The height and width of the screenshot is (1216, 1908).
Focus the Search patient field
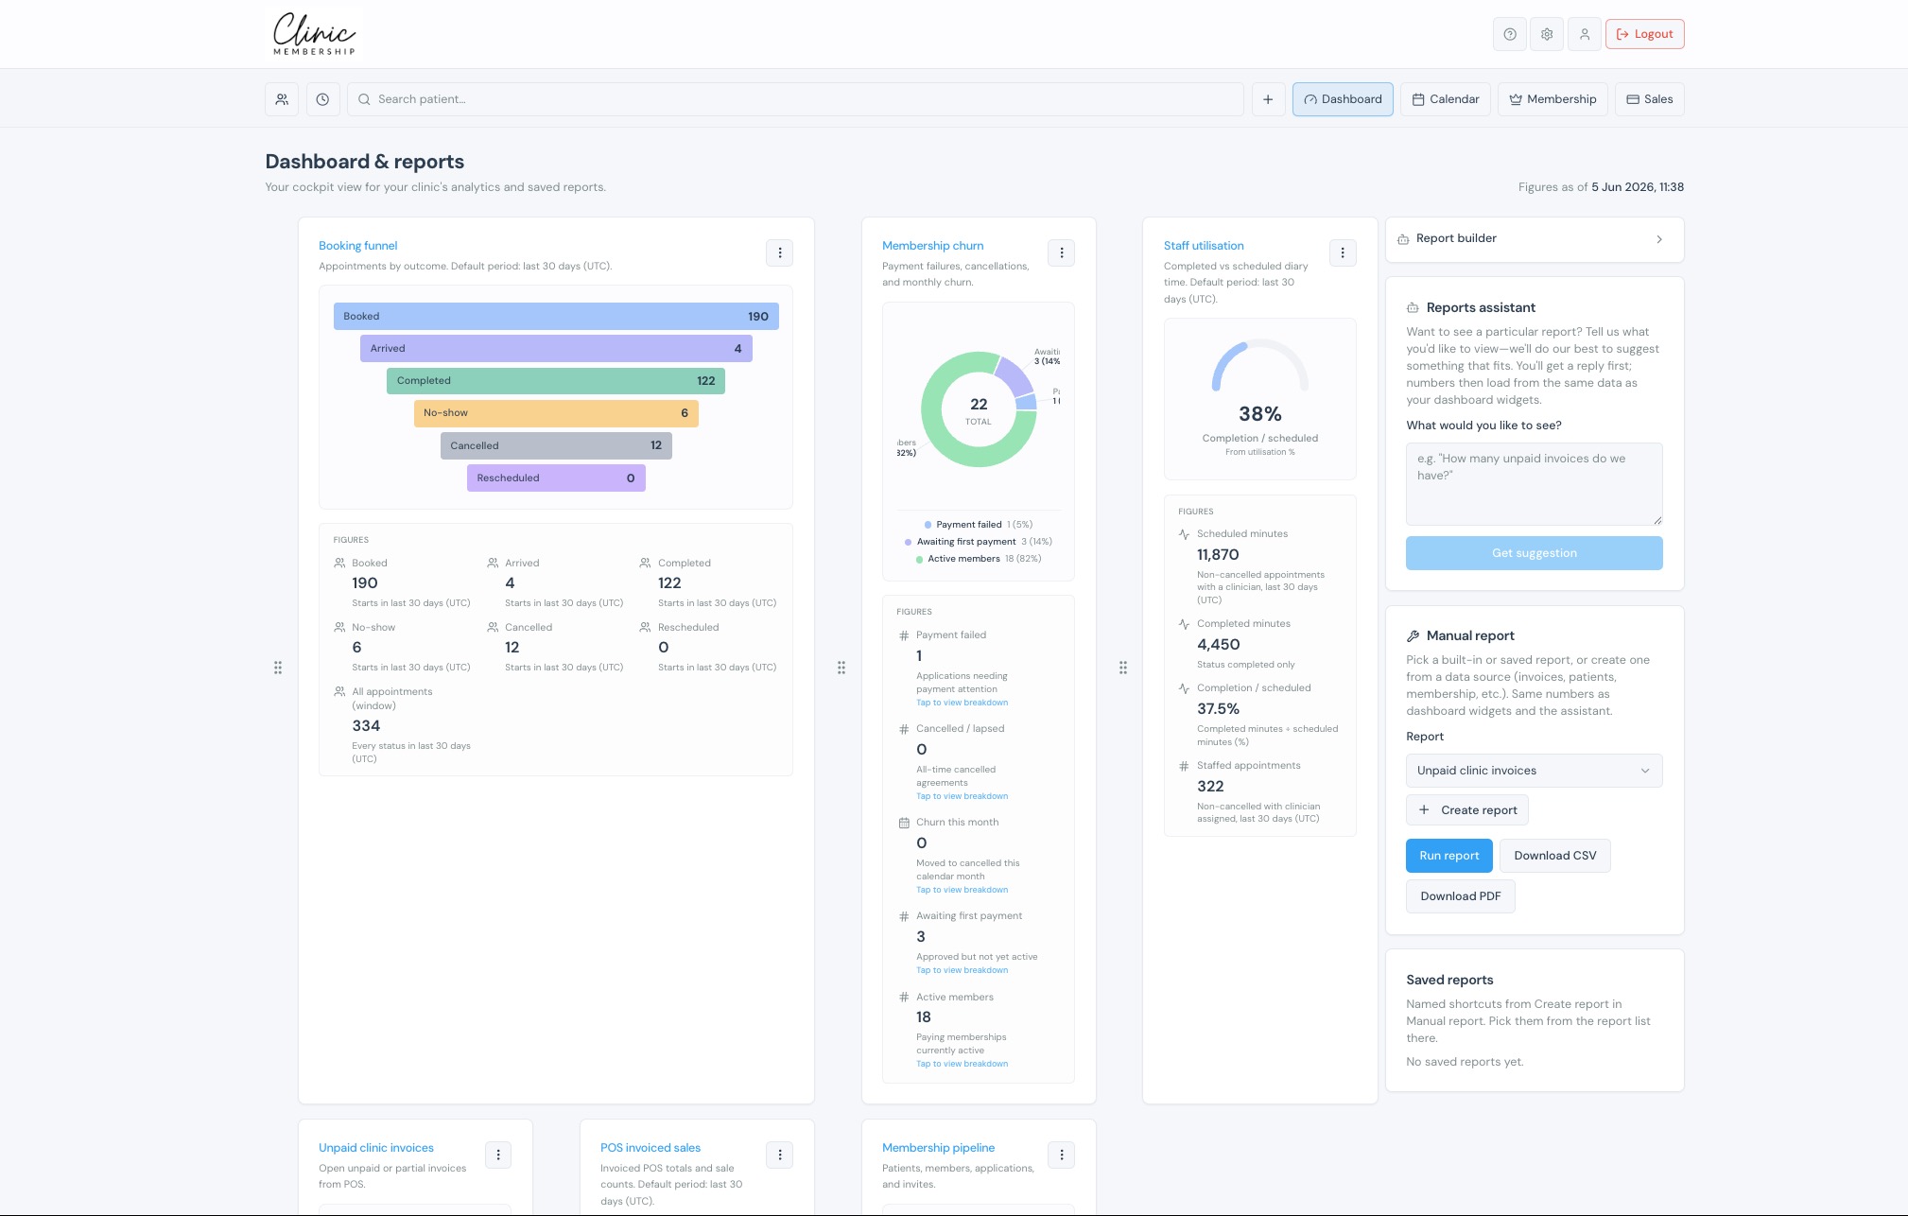click(x=795, y=99)
